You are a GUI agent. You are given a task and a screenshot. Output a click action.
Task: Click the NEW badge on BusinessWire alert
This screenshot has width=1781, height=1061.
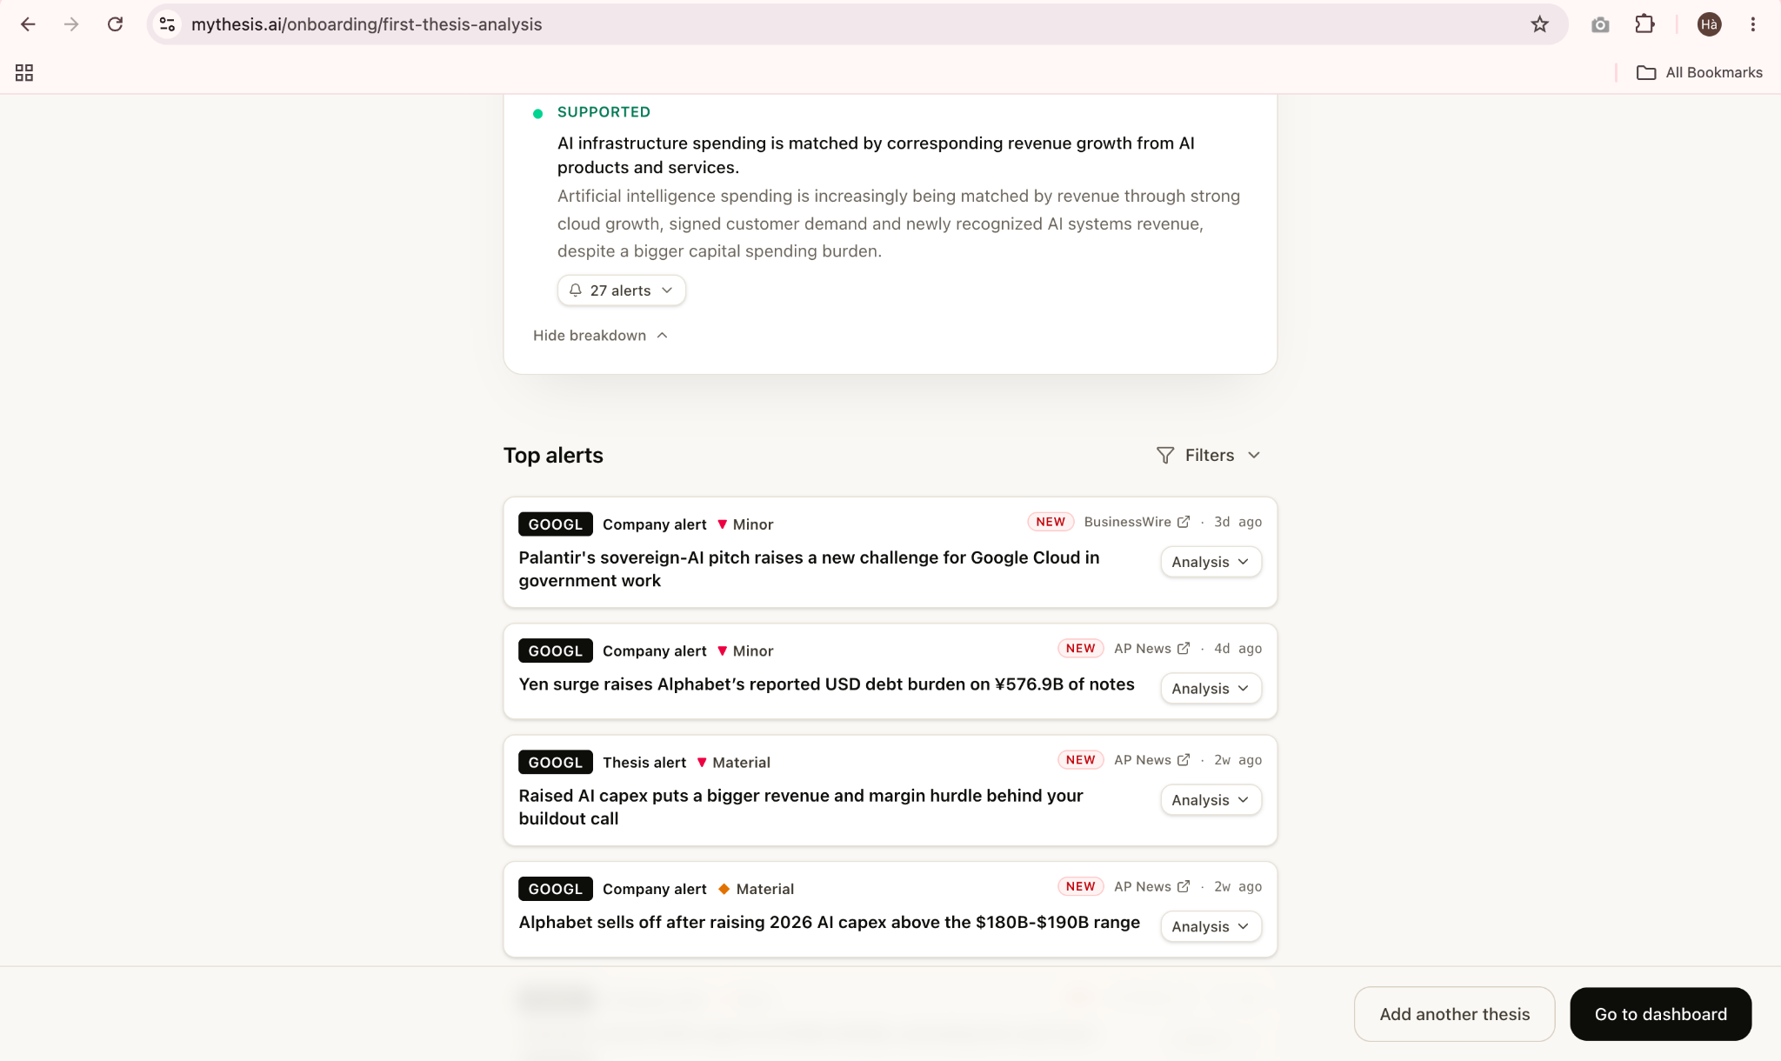(x=1051, y=522)
